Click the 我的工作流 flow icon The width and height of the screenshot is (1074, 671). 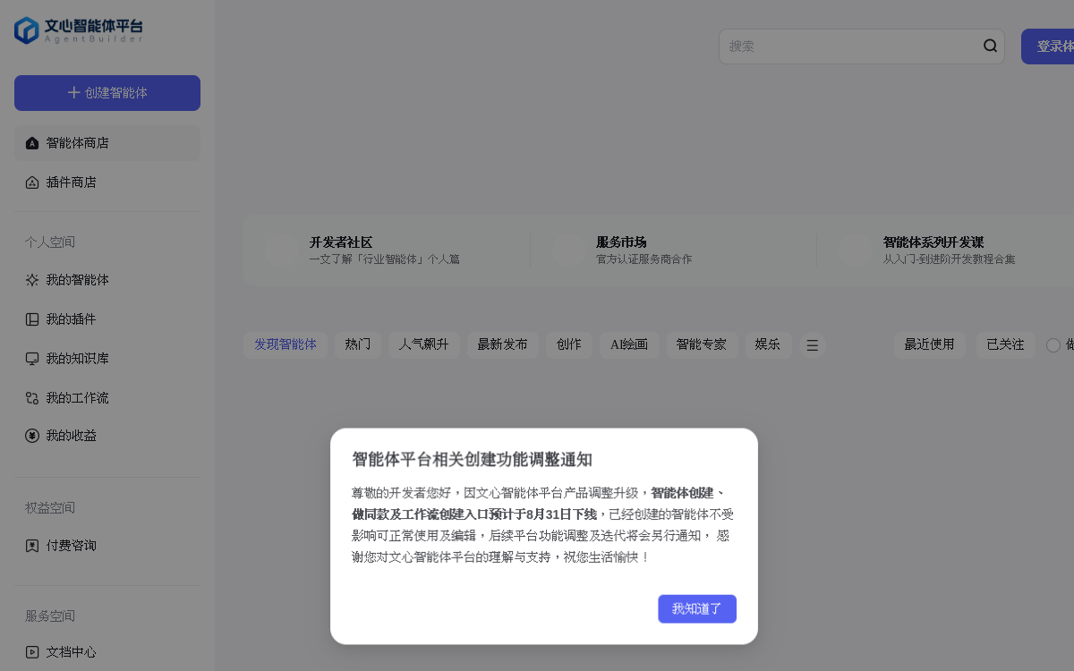32,398
